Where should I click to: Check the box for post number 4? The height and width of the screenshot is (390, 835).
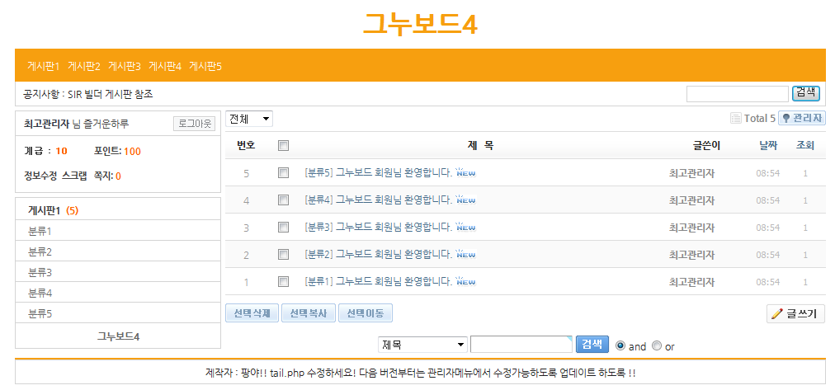(283, 200)
